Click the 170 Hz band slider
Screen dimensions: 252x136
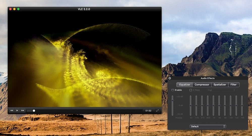tap(196, 105)
